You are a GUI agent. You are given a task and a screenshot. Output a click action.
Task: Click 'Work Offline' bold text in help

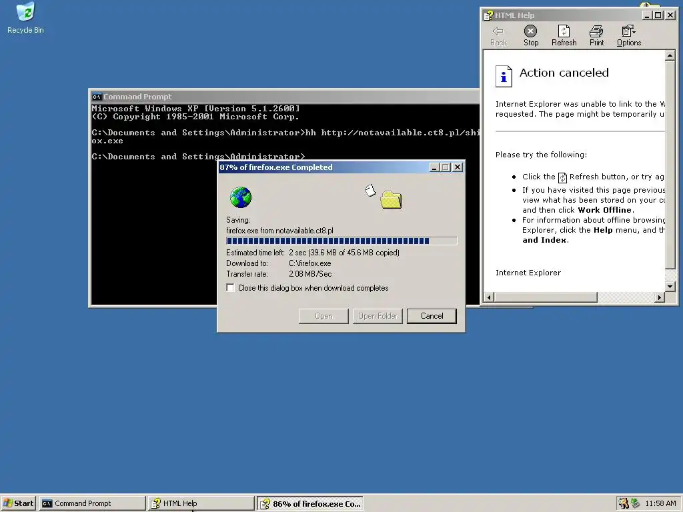tap(604, 210)
